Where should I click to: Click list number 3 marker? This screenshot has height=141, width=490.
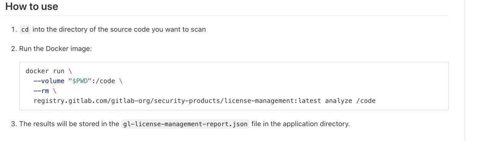[x=14, y=124]
